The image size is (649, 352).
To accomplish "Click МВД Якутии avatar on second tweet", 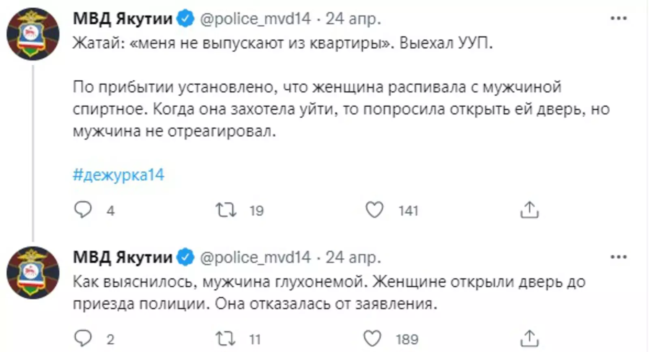I will pos(33,273).
